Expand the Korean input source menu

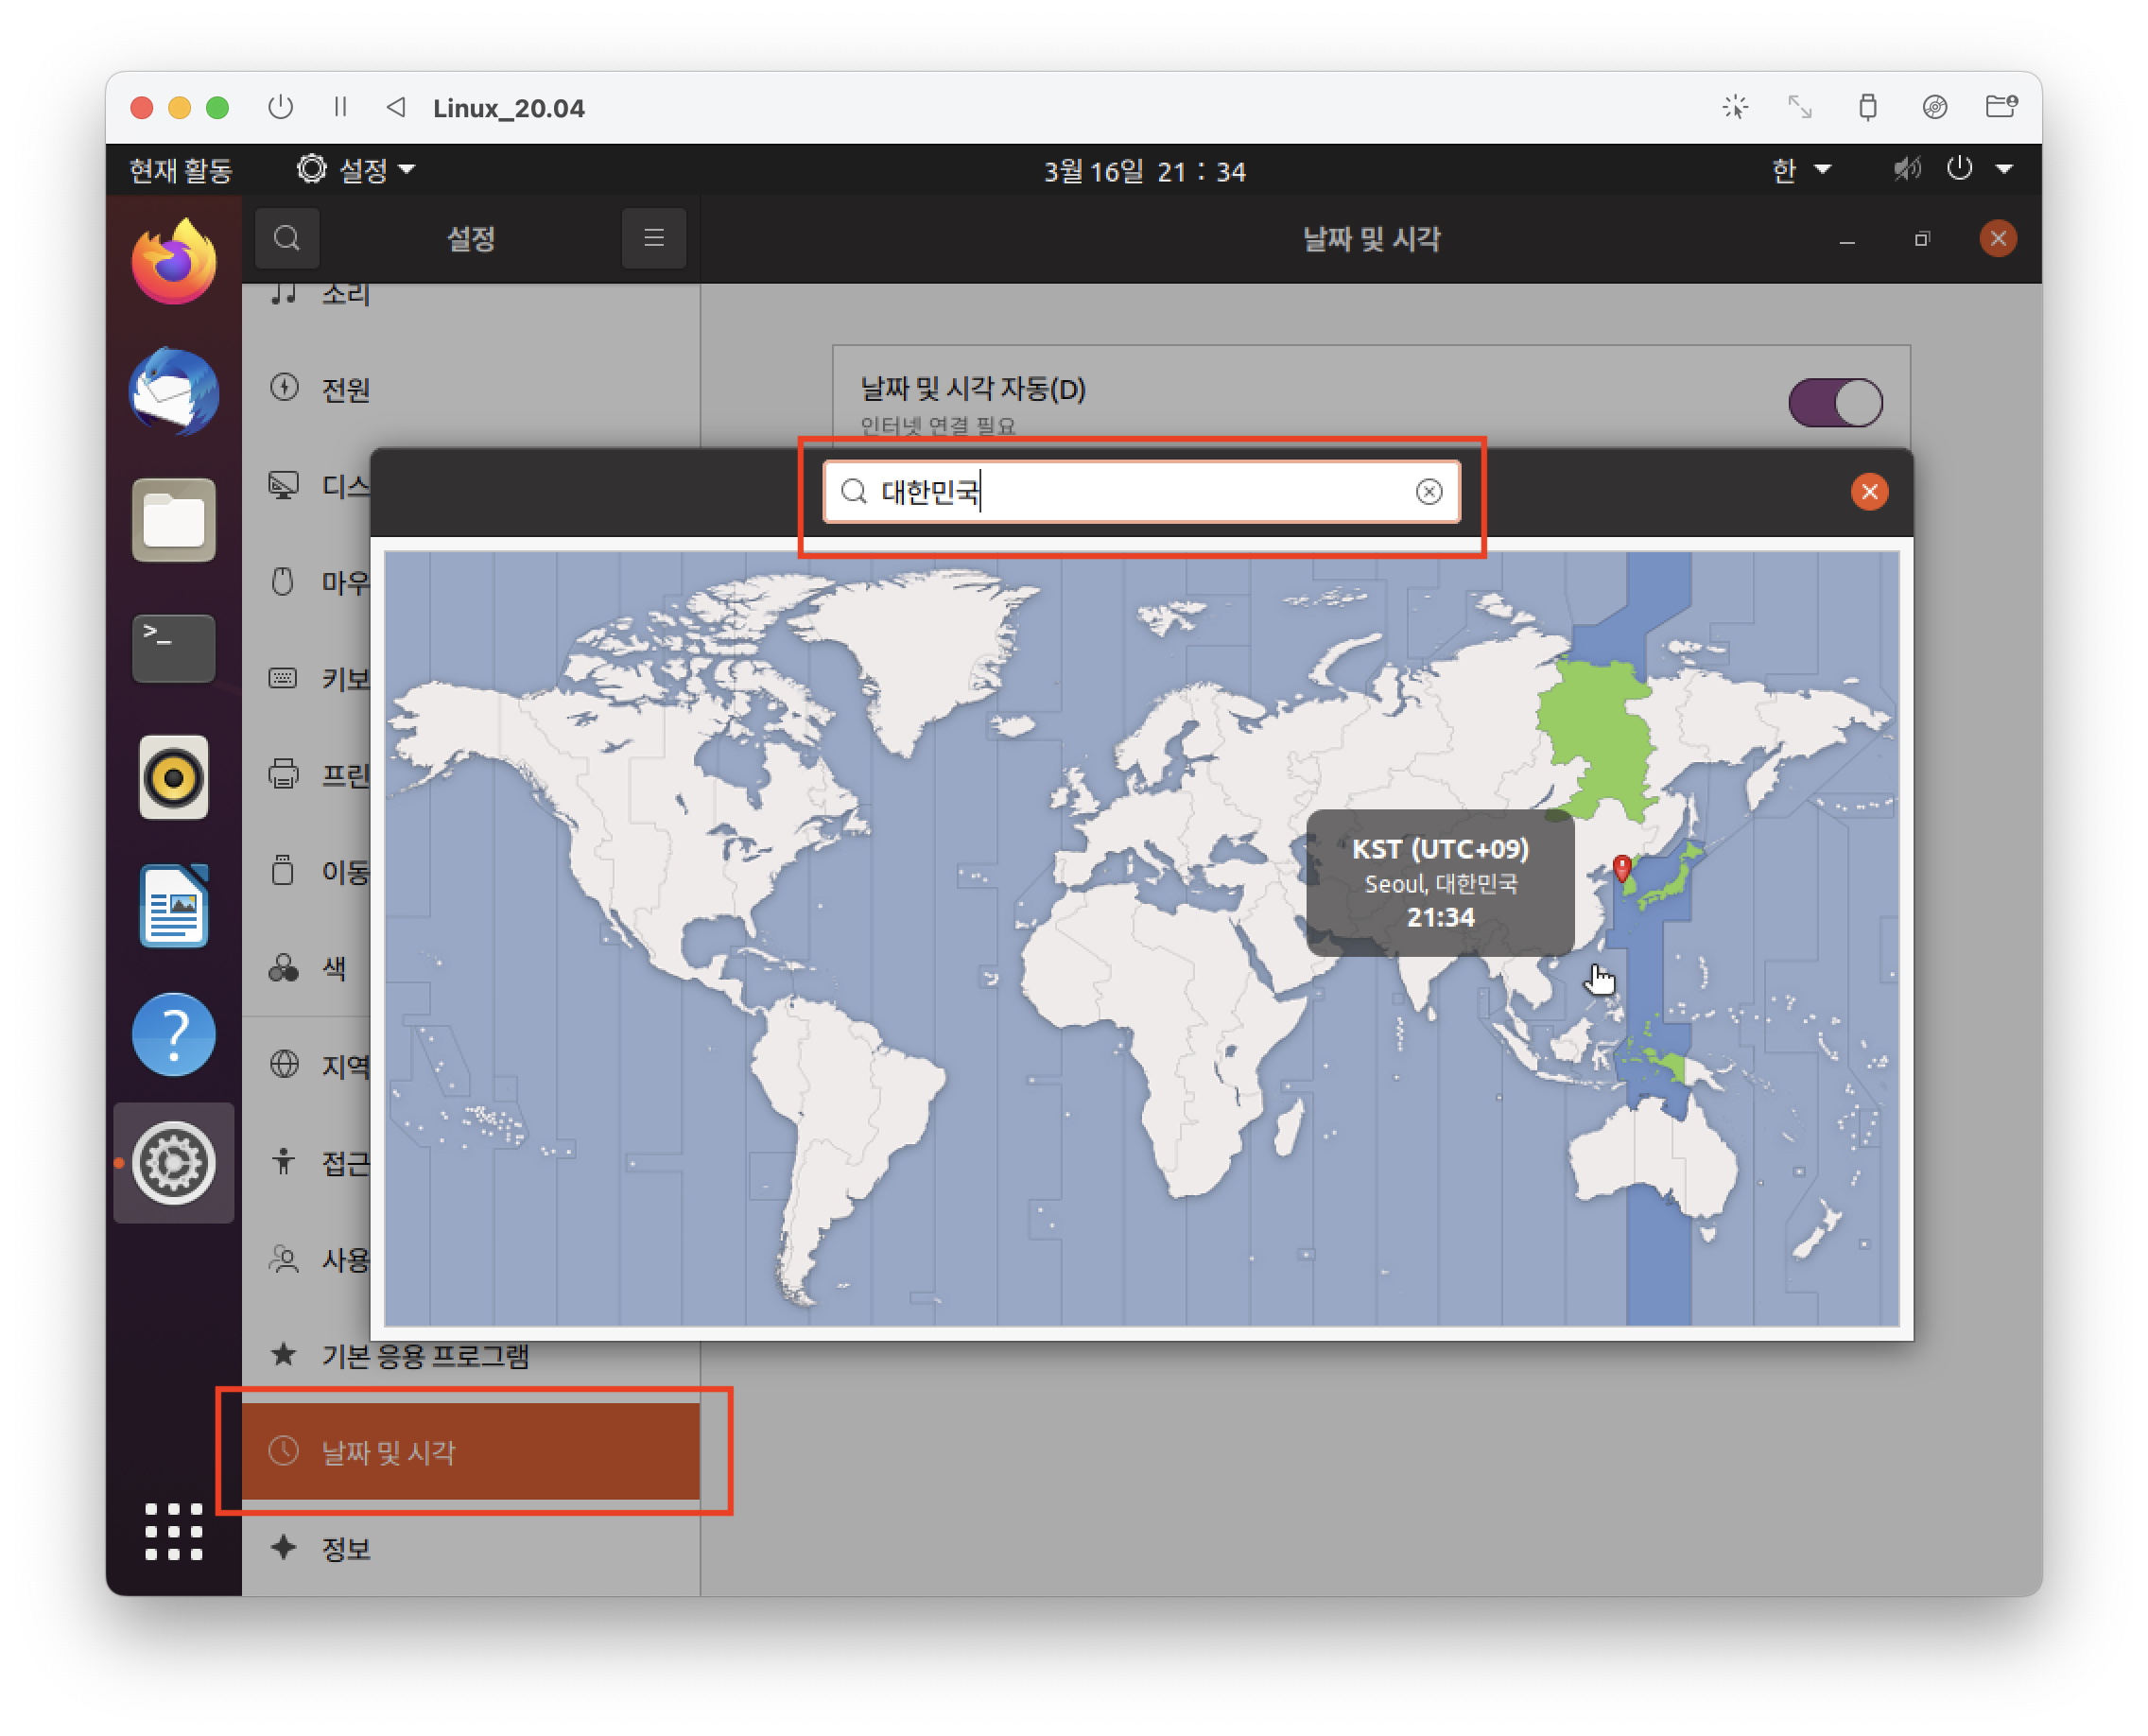pyautogui.click(x=1800, y=170)
